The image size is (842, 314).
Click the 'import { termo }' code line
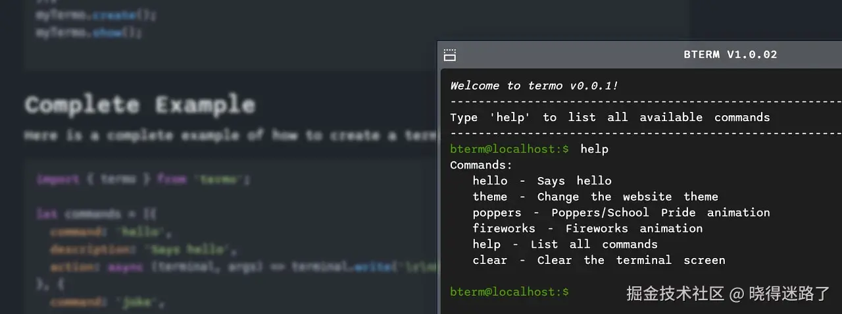(x=143, y=179)
